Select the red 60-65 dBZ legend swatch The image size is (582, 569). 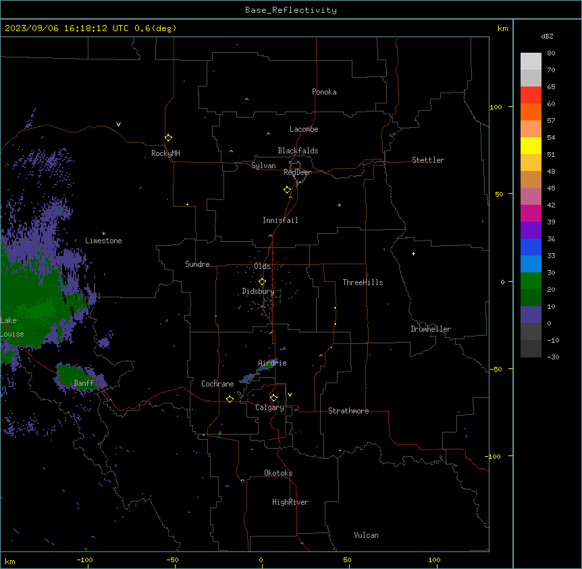[x=531, y=95]
